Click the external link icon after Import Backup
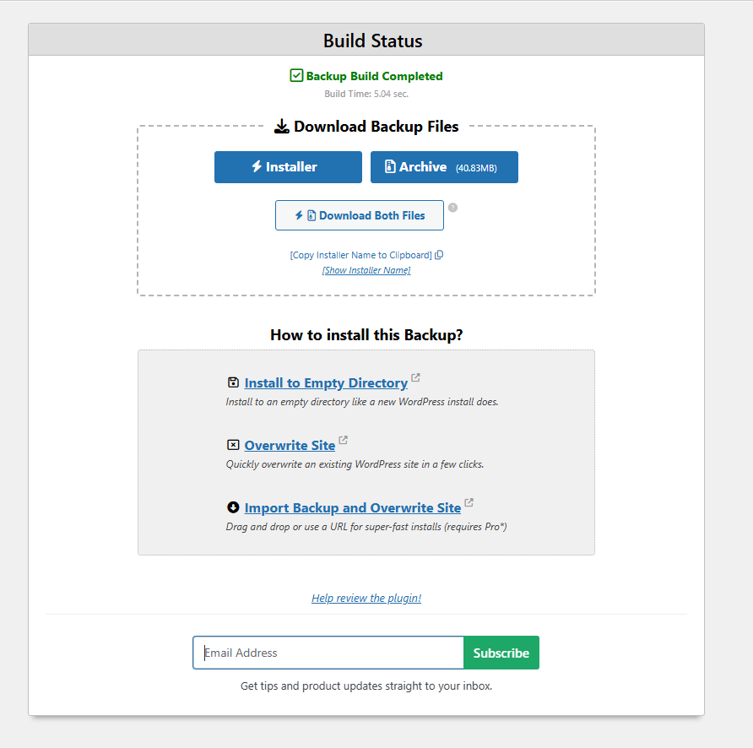The width and height of the screenshot is (753, 748). (469, 502)
